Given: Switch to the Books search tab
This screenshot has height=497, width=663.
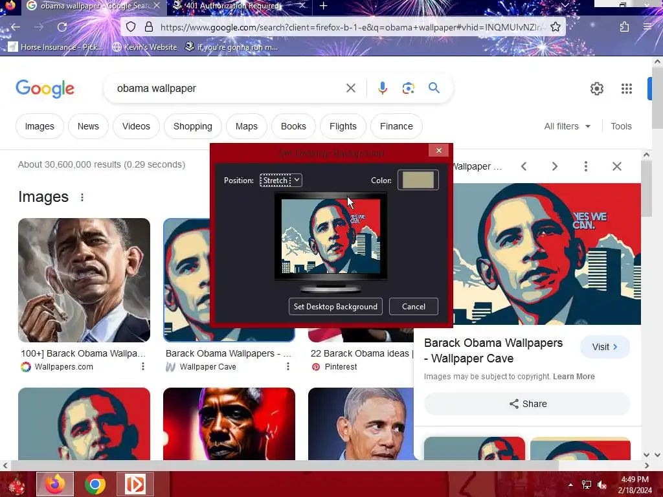Looking at the screenshot, I should [293, 126].
